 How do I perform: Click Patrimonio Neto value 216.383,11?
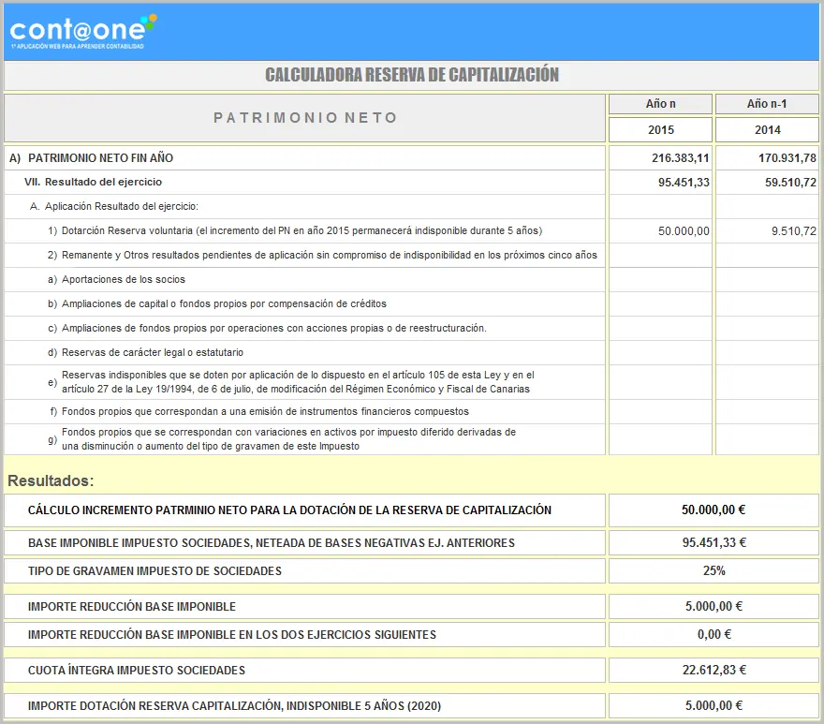[x=660, y=157]
